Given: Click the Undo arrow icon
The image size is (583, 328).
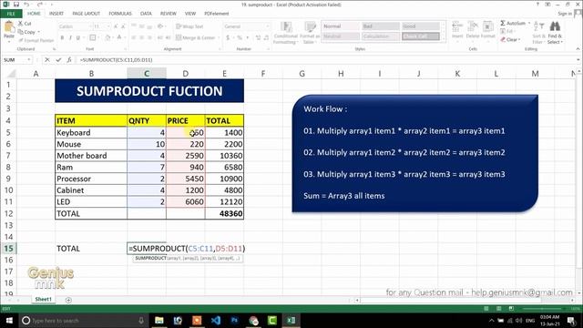Looking at the screenshot, I should pos(26,5).
